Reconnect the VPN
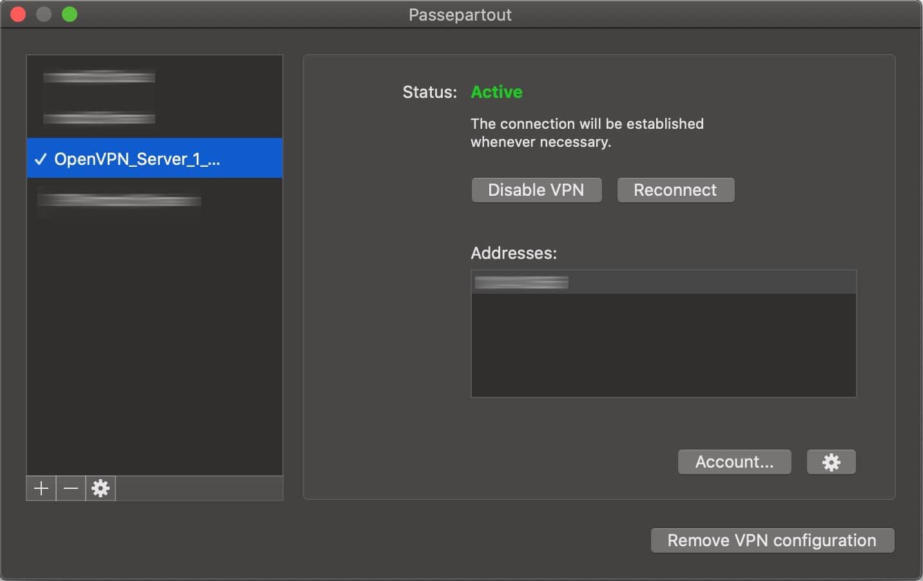The width and height of the screenshot is (923, 581). pyautogui.click(x=675, y=190)
